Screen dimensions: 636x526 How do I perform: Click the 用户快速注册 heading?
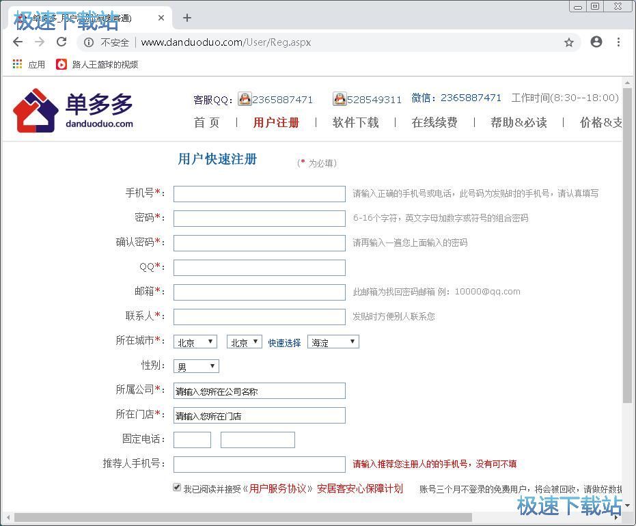217,159
